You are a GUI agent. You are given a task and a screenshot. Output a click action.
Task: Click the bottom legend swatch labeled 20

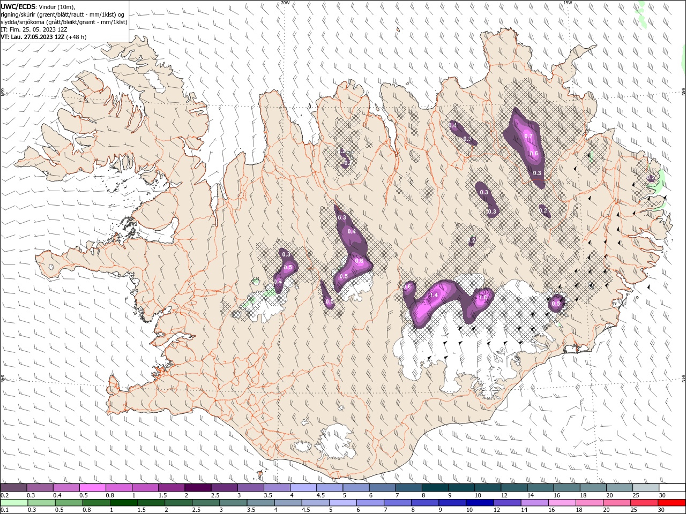pyautogui.click(x=616, y=503)
